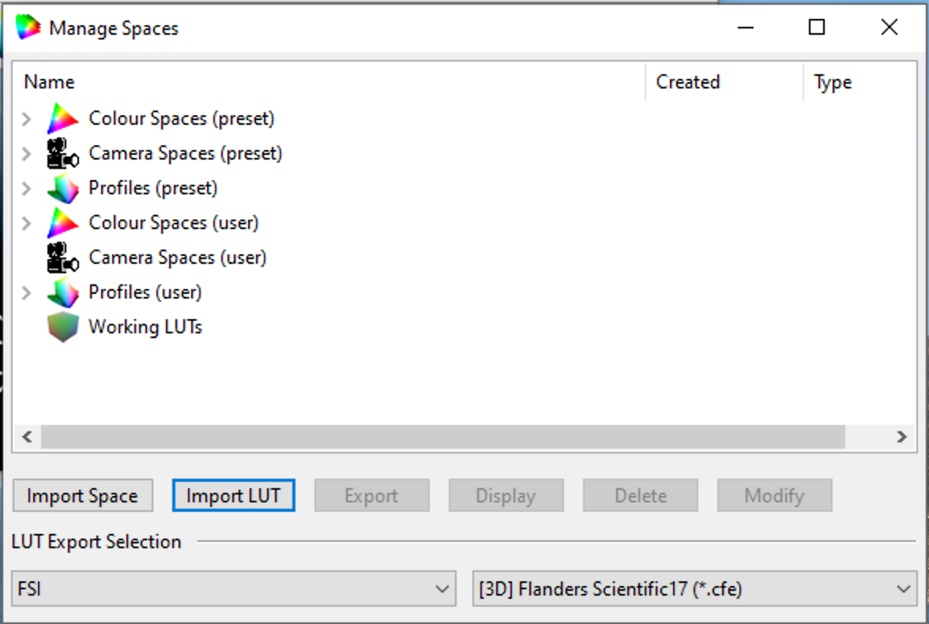Click the Working LUTs cube icon
Image resolution: width=929 pixels, height=624 pixels.
63,327
